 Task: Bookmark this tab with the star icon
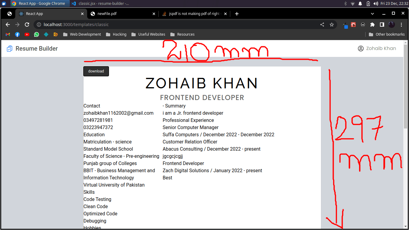[332, 25]
